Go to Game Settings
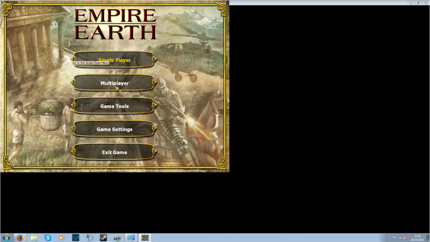This screenshot has height=242, width=430. coord(114,129)
